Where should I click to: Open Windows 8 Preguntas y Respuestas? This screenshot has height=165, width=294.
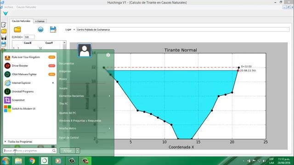(x=80, y=121)
